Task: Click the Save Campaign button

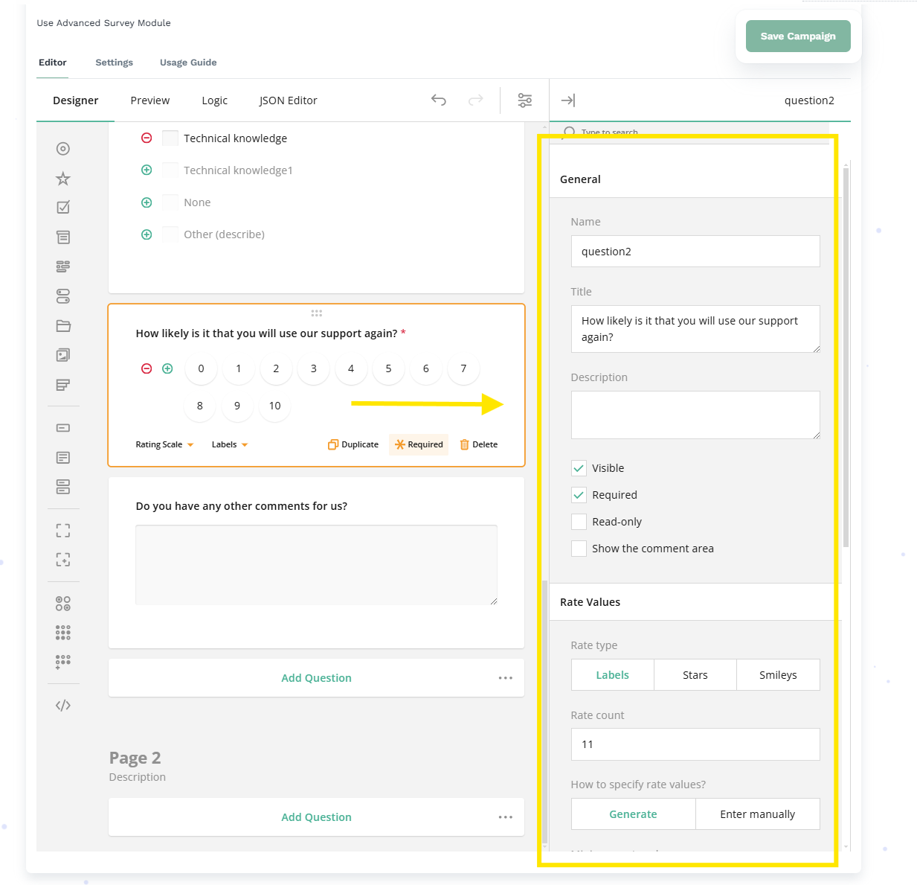Action: tap(798, 36)
